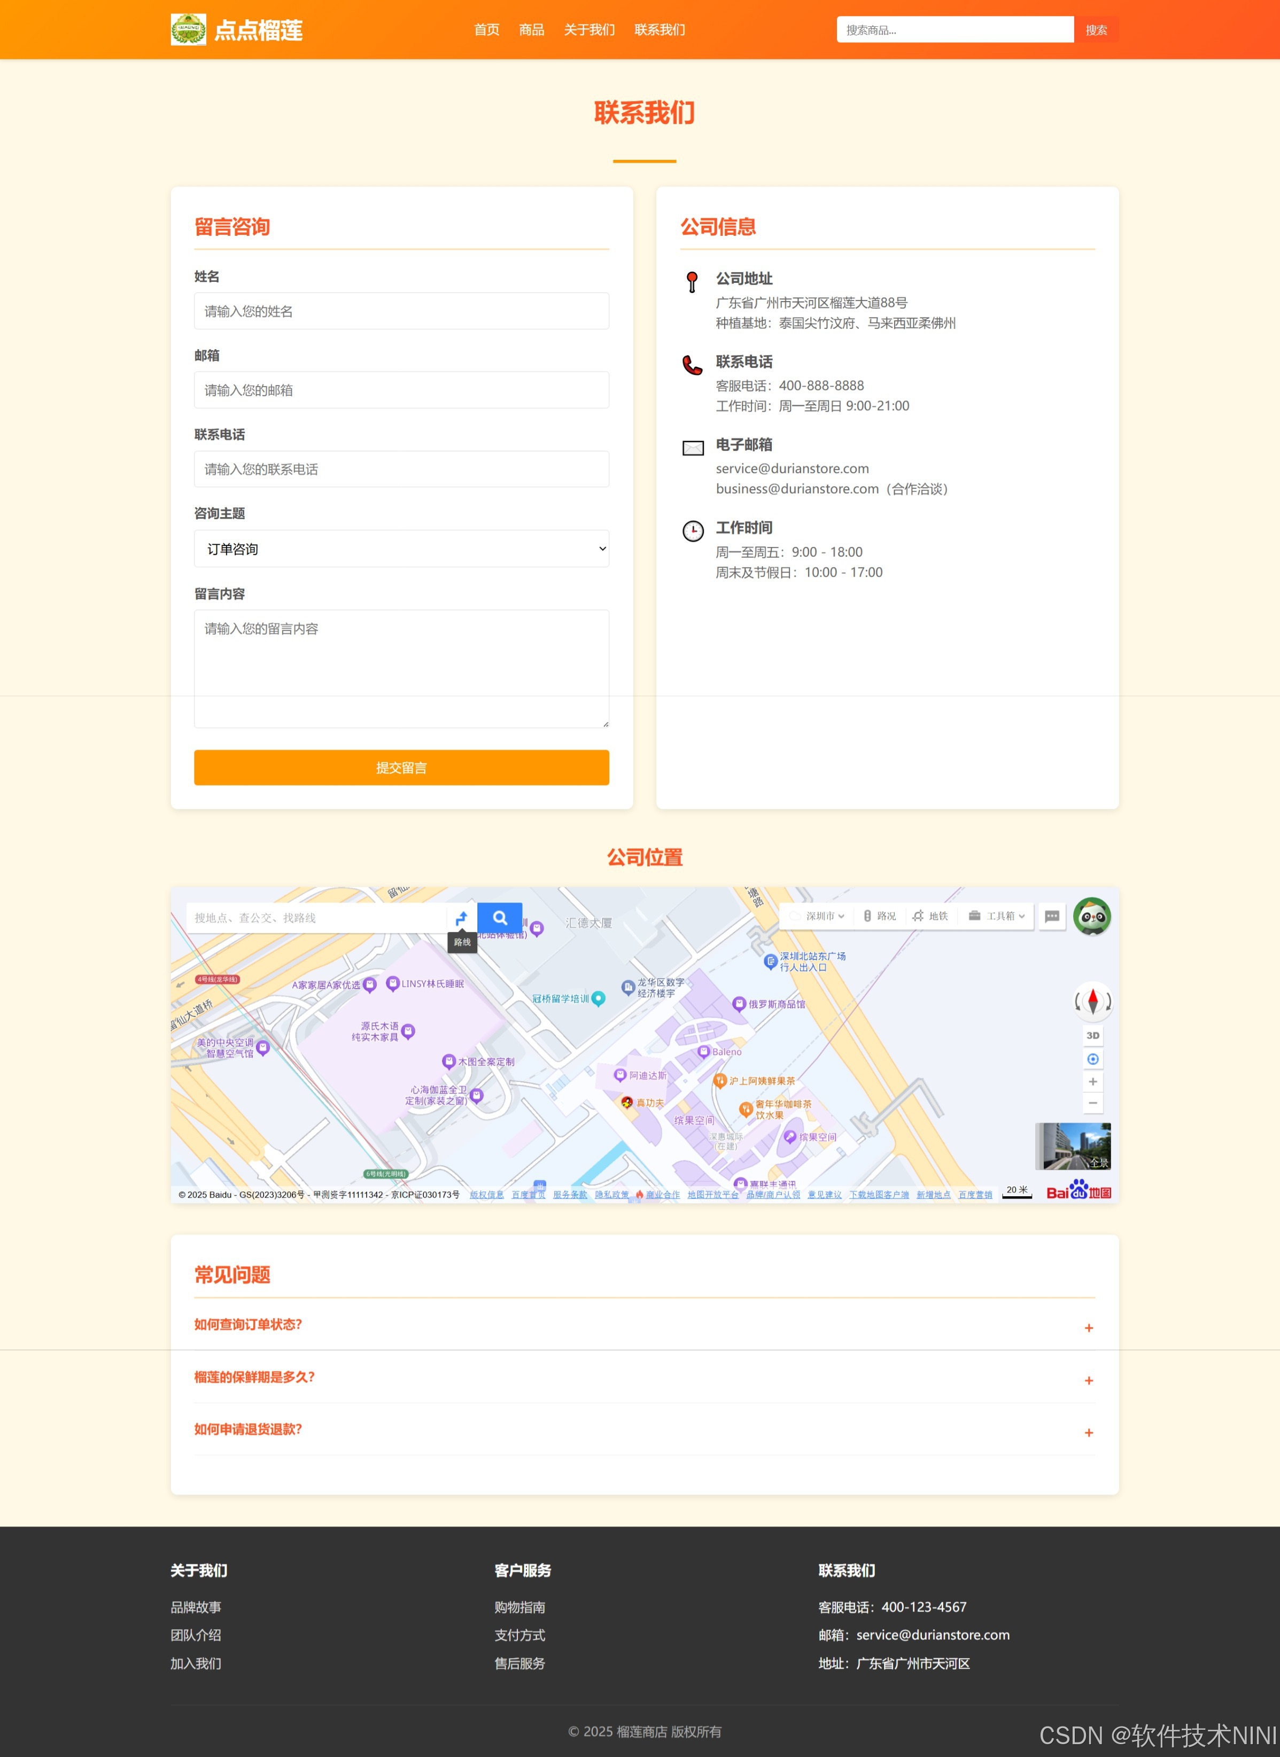The width and height of the screenshot is (1280, 1757).
Task: Expand the 深圳市 city selector
Action: point(824,916)
